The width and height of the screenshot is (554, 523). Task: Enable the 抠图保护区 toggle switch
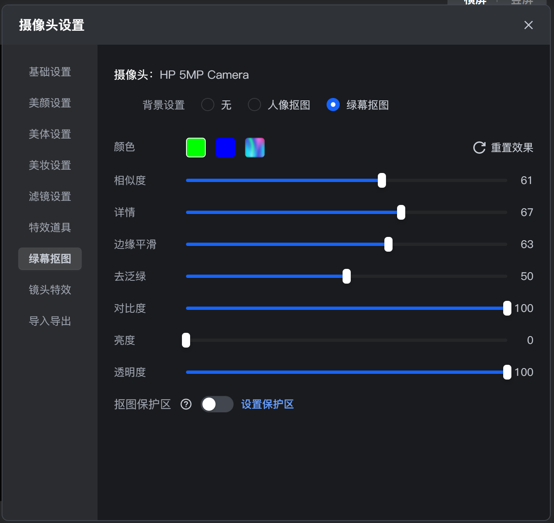(217, 405)
